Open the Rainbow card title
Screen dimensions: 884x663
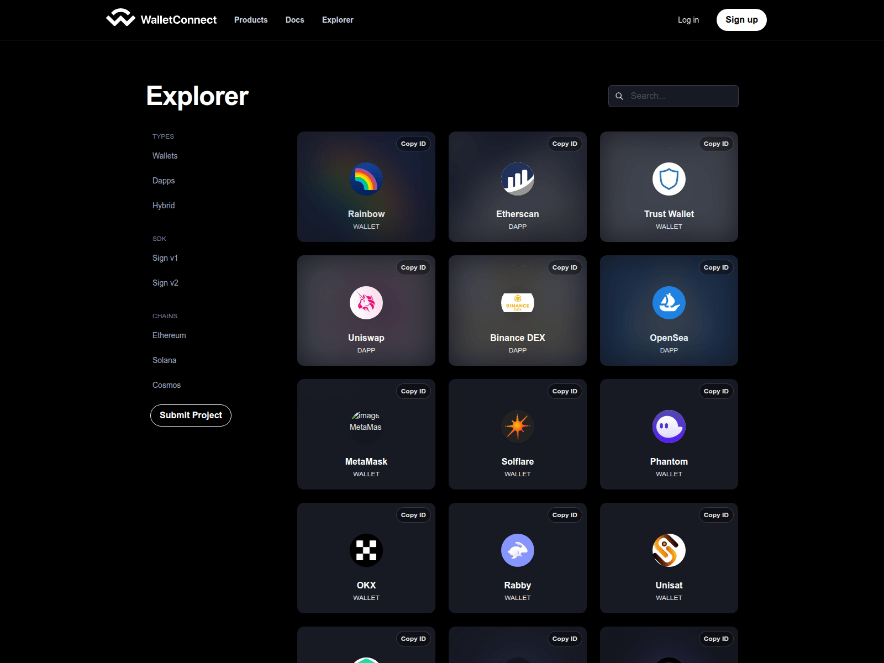tap(366, 214)
